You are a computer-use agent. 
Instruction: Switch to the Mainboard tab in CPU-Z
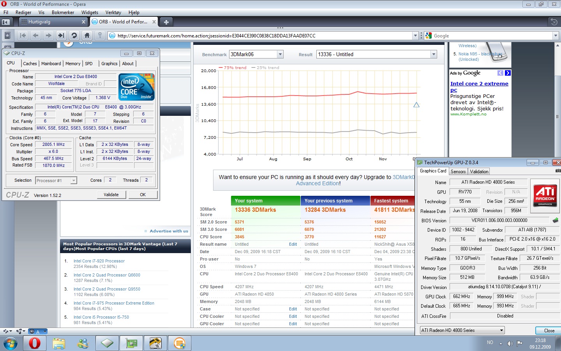pos(51,64)
